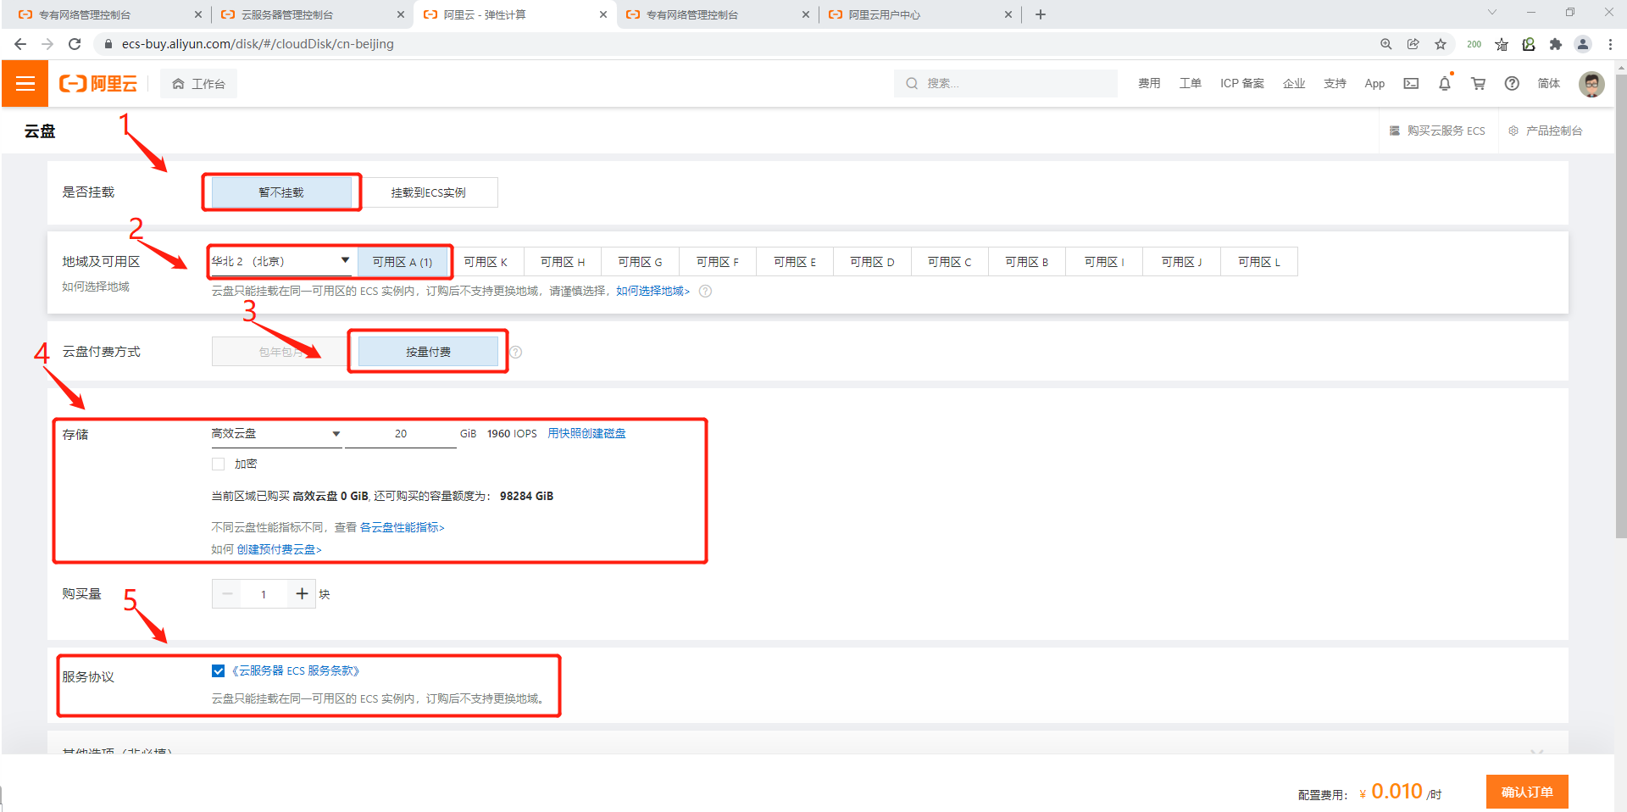Screen dimensions: 1627x812
Task: Open the notifications bell
Action: click(1445, 83)
